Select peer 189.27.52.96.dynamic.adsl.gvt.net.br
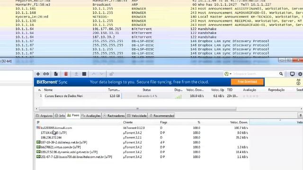The height and width of the screenshot is (170, 303). 69,152
